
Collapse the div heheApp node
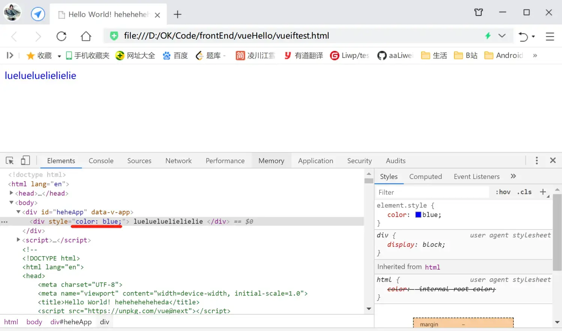[x=18, y=212]
